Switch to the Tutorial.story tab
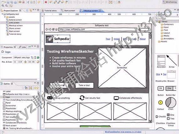179x134 pixels. (x=49, y=11)
